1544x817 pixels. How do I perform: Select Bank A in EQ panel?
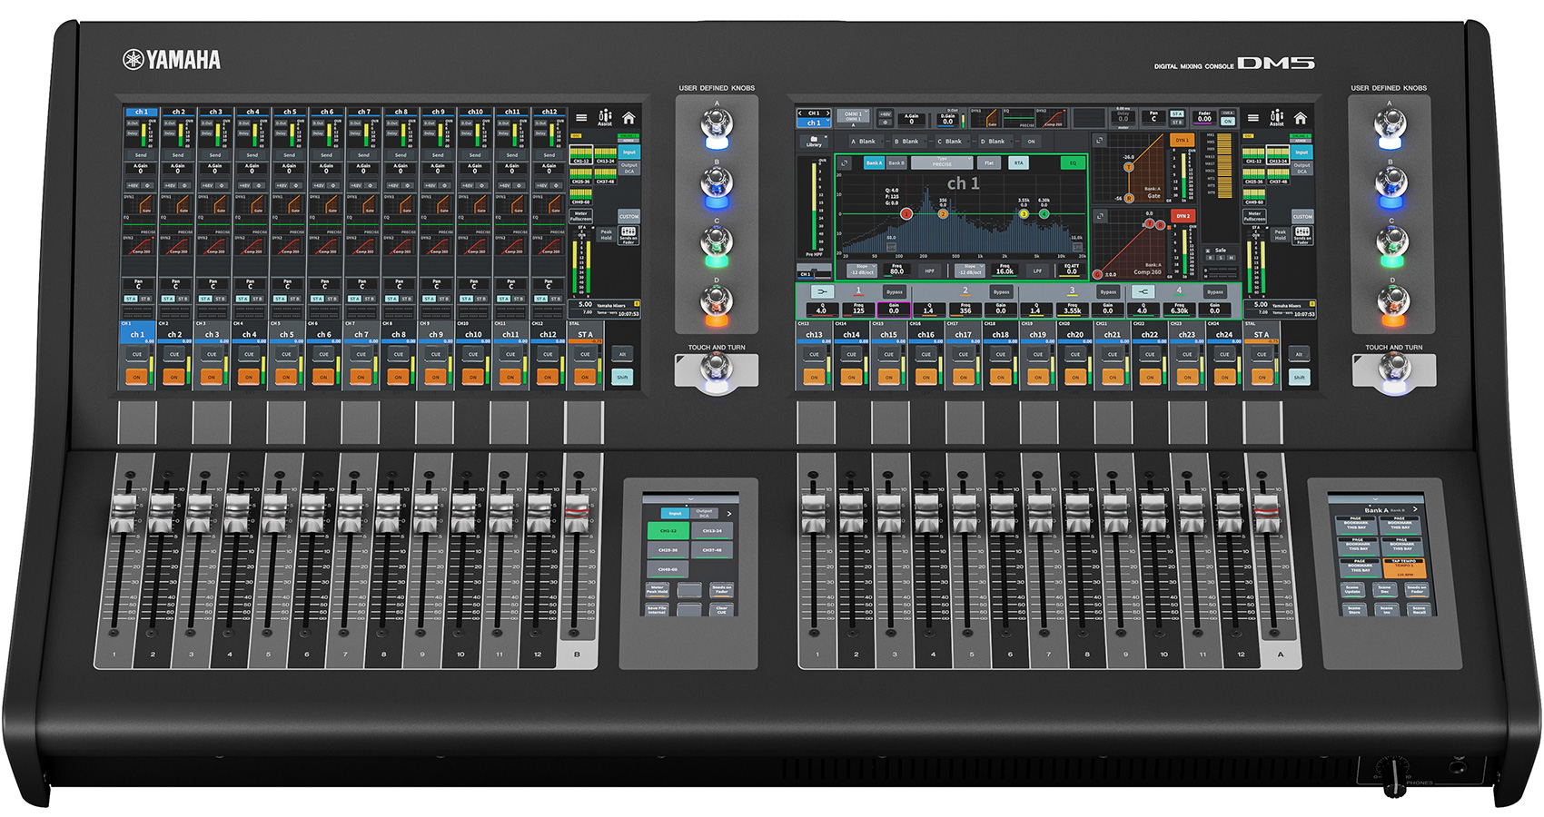point(874,163)
